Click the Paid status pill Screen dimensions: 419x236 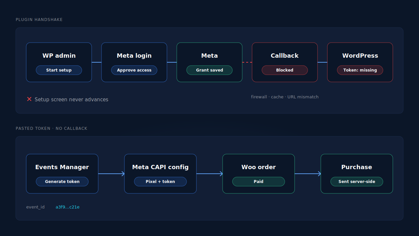pos(259,182)
